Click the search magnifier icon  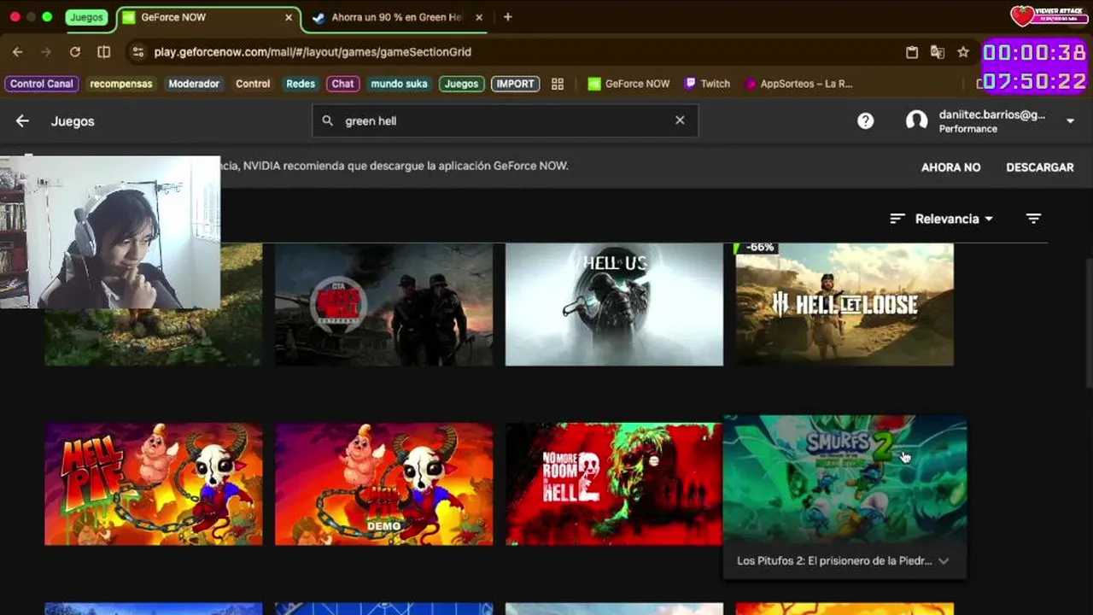coord(327,120)
